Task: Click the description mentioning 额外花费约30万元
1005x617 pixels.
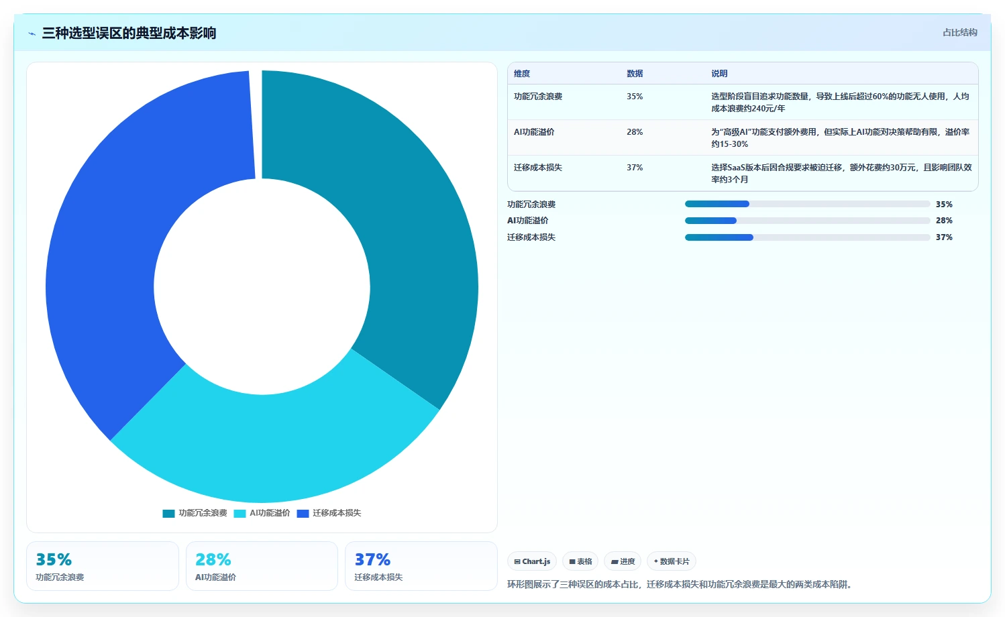Action: click(x=841, y=174)
